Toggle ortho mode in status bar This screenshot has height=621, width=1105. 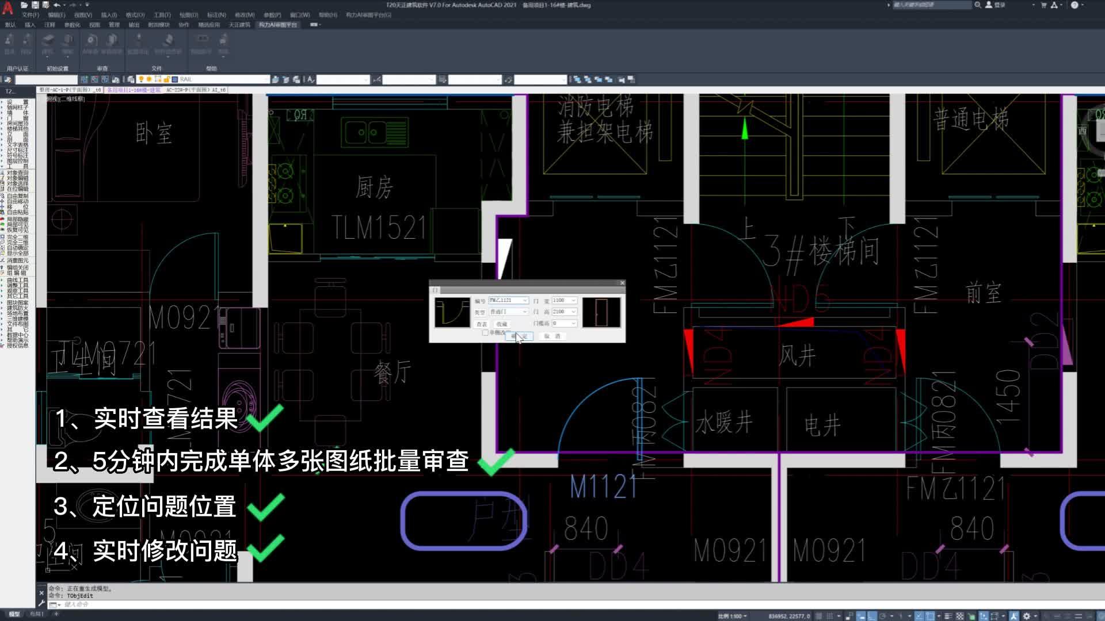(872, 616)
